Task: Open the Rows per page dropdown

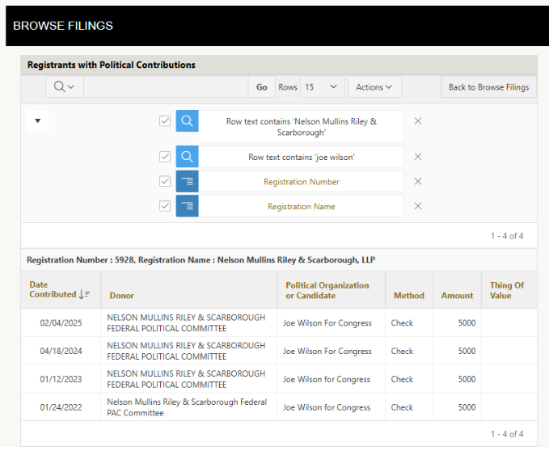Action: click(323, 87)
